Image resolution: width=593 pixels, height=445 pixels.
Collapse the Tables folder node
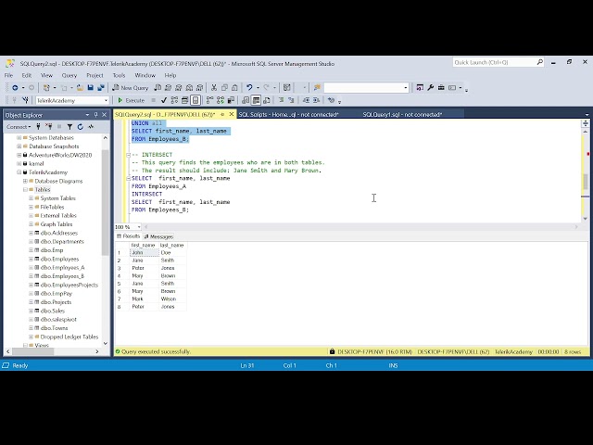click(25, 190)
